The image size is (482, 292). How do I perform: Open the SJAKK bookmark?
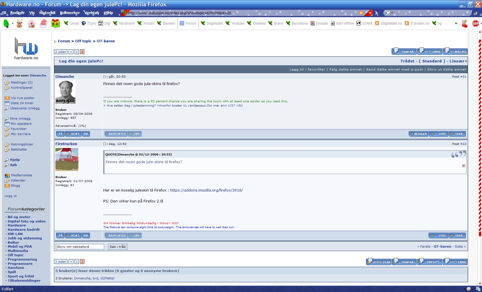click(364, 23)
